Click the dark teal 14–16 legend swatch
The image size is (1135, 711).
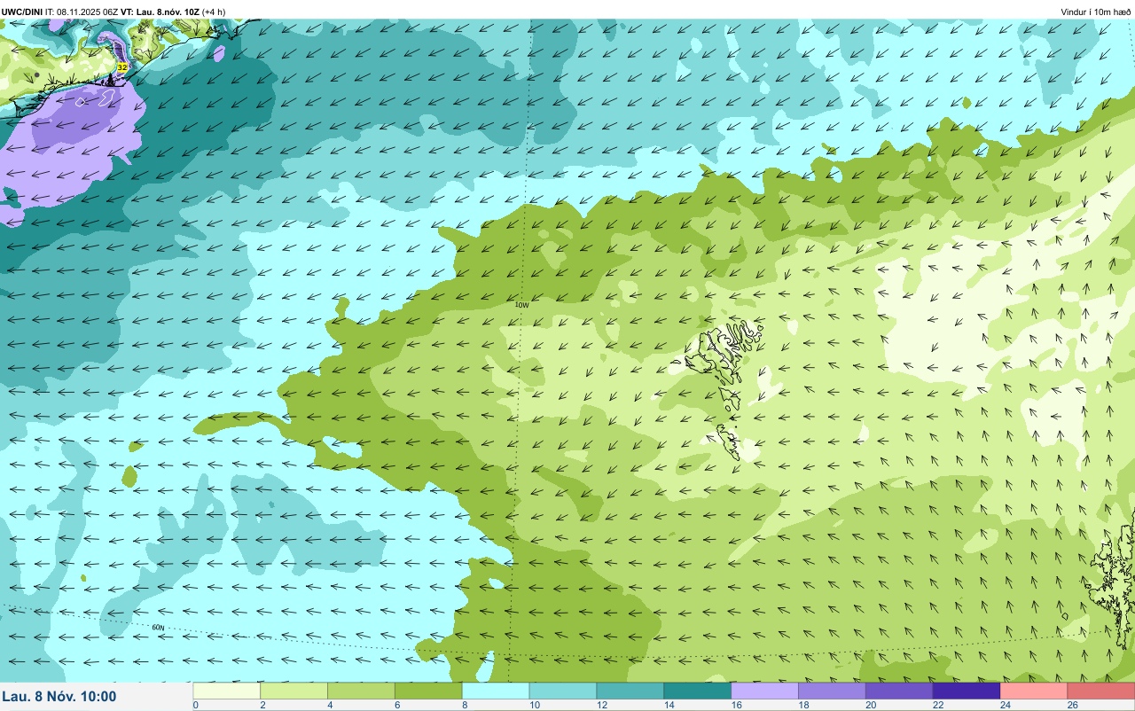(698, 691)
